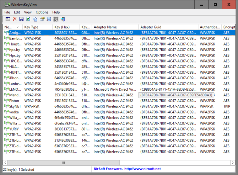The width and height of the screenshot is (238, 175).
Task: Click the wireless icon beside Amig... row
Action: coord(6,32)
